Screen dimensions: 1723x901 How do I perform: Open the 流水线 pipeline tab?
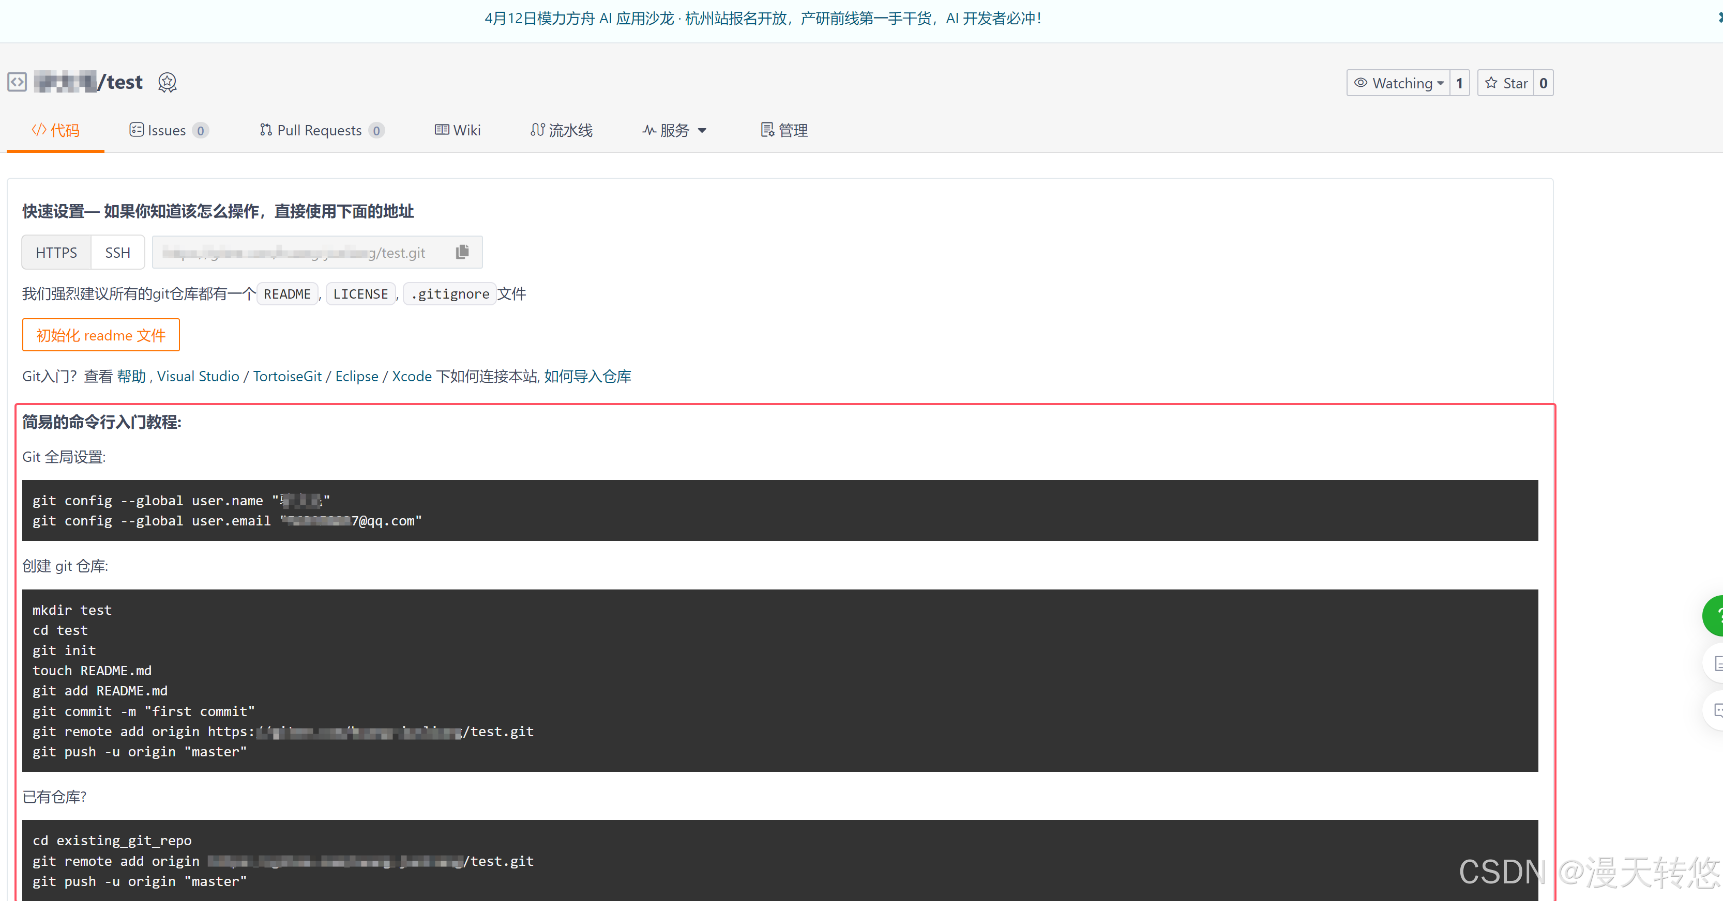(562, 130)
